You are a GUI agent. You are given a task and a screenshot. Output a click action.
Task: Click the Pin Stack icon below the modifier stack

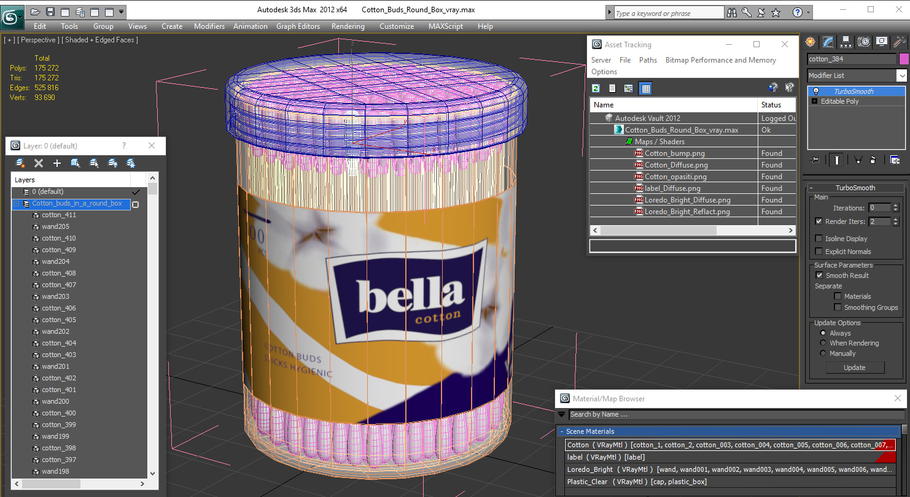click(x=815, y=160)
